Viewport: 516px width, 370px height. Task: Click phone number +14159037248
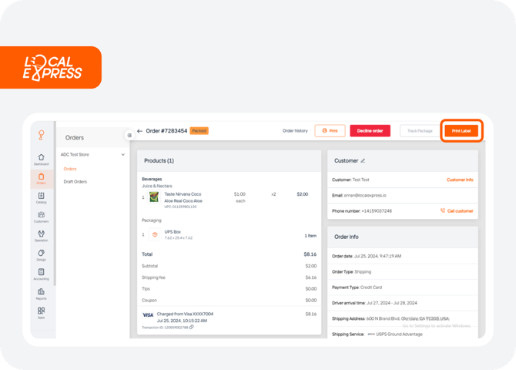377,211
